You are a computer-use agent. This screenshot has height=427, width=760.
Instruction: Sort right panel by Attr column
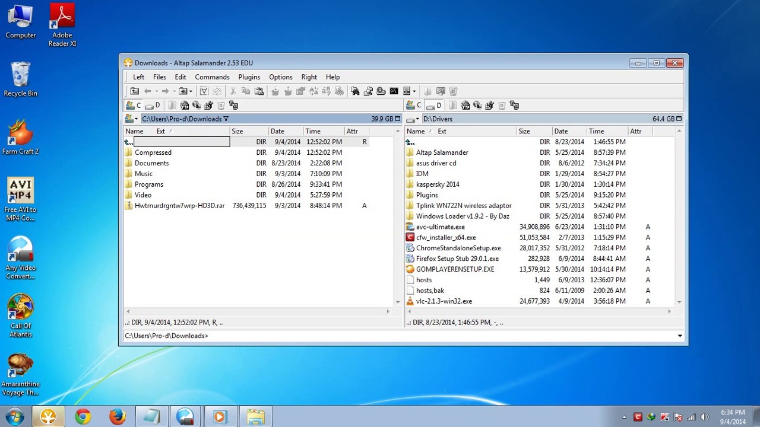coord(640,132)
